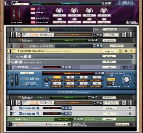This screenshot has width=143, height=133.
Task: Browse patches on the second Scream 4
Action: tap(66, 114)
